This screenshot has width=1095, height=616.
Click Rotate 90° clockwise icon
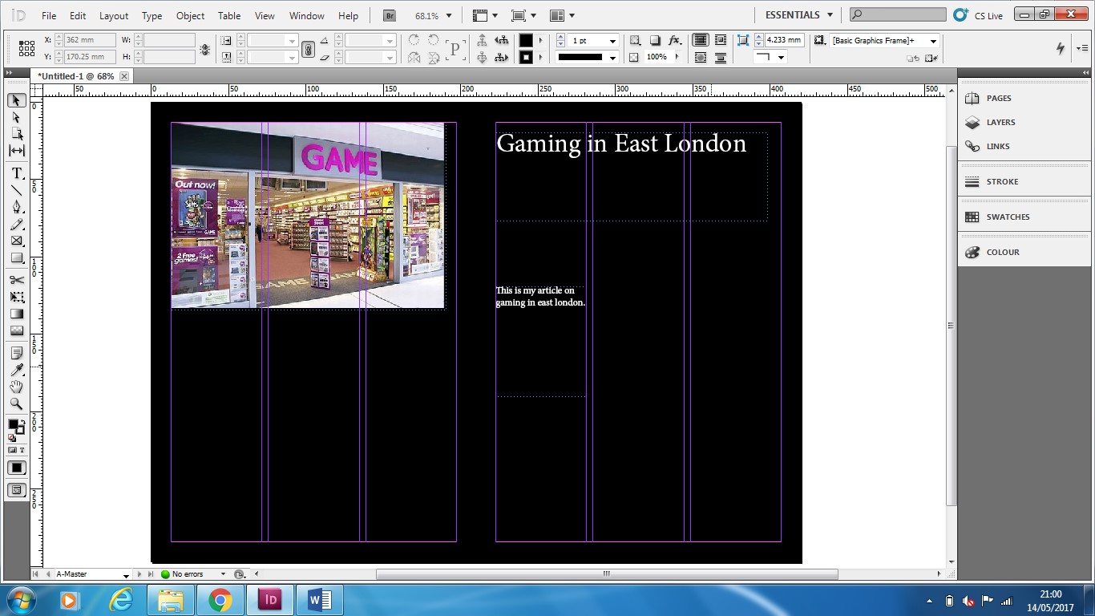(414, 40)
